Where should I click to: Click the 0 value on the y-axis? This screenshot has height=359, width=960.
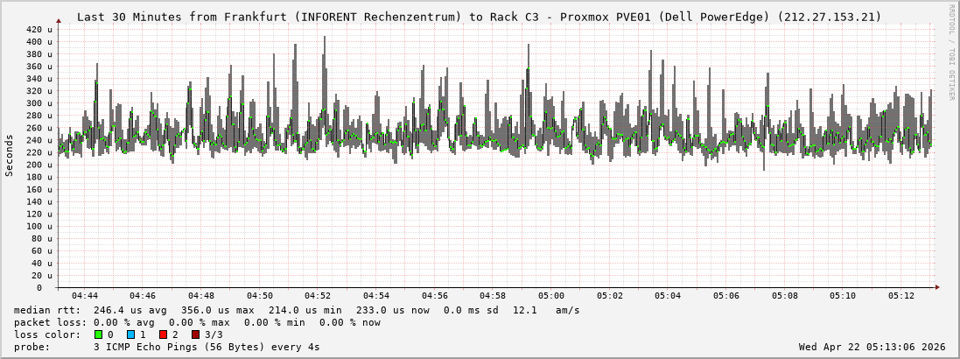(51, 287)
